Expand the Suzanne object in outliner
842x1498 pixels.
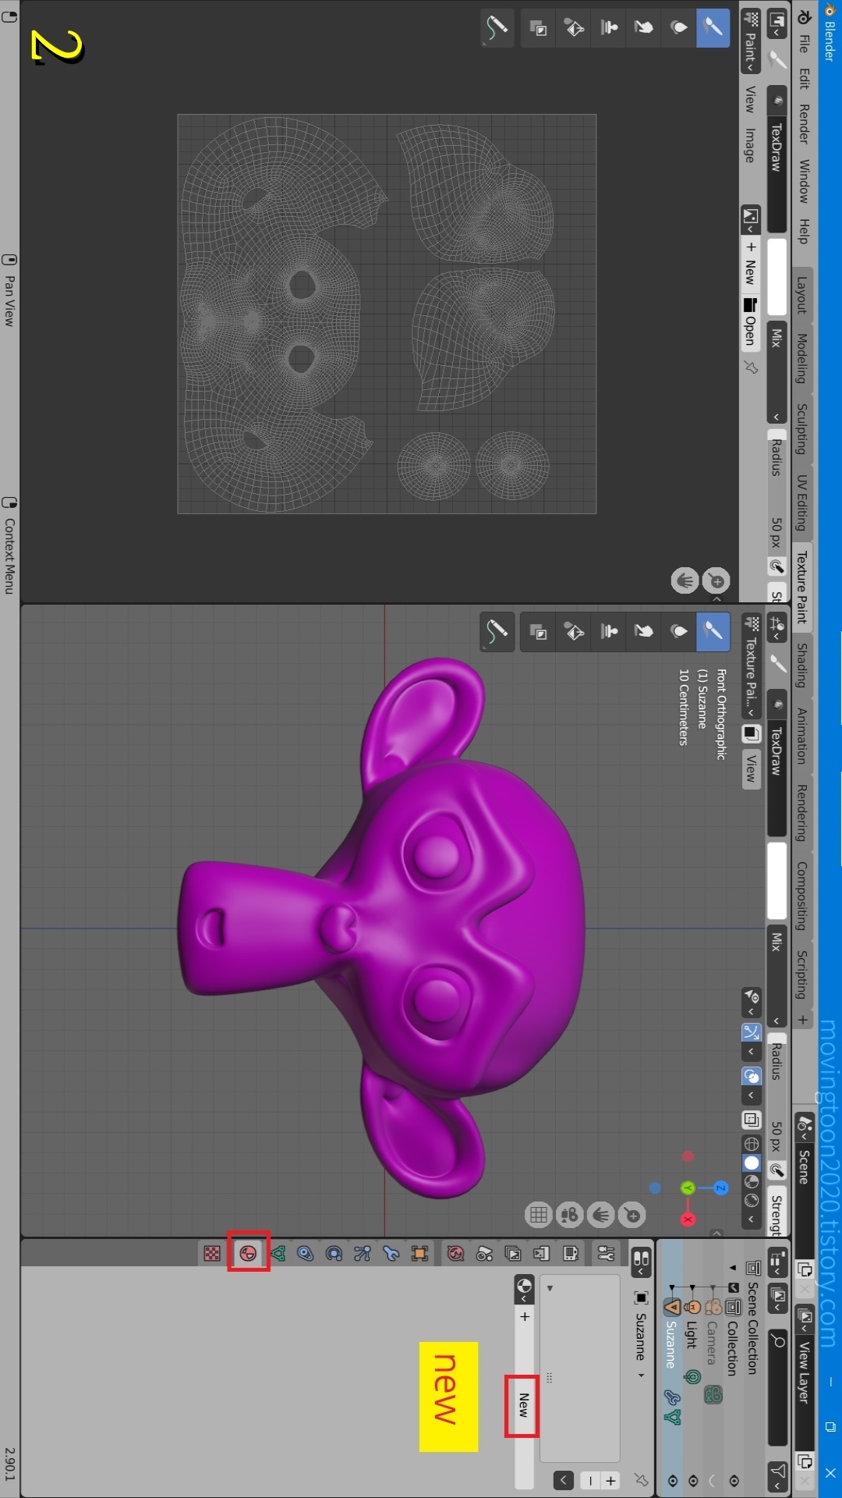tap(671, 1288)
